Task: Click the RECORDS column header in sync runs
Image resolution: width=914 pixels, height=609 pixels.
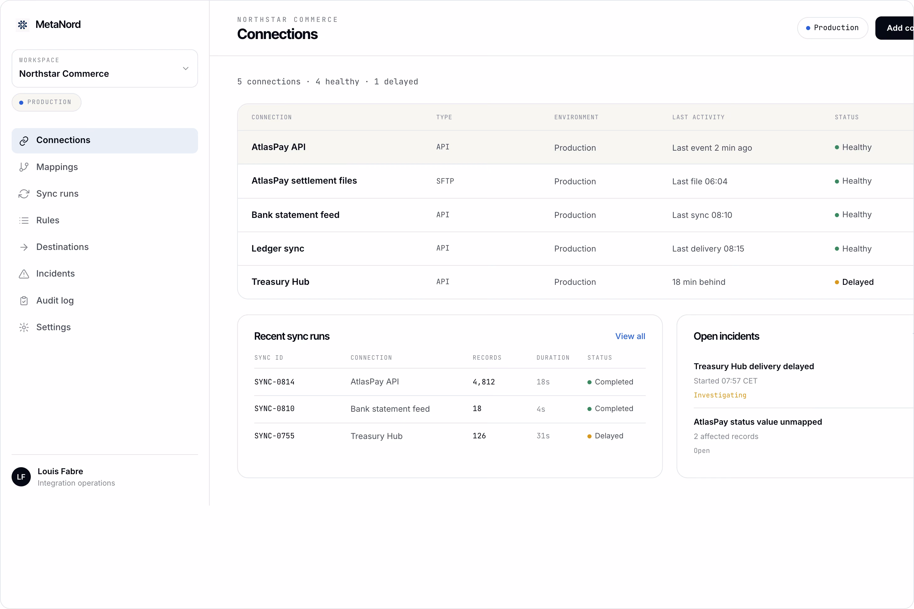Action: [487, 358]
